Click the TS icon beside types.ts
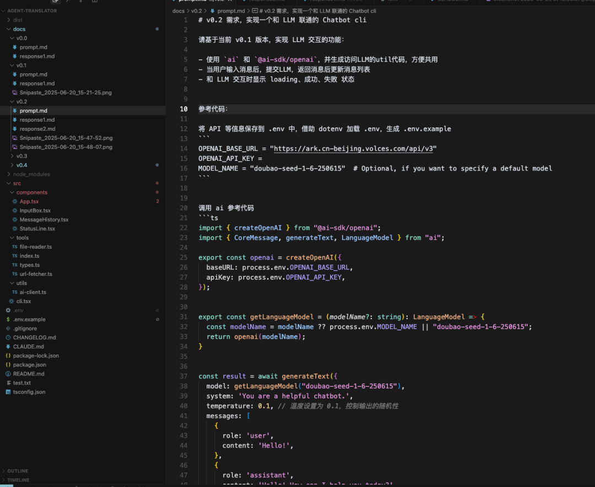The image size is (595, 487). coord(14,266)
